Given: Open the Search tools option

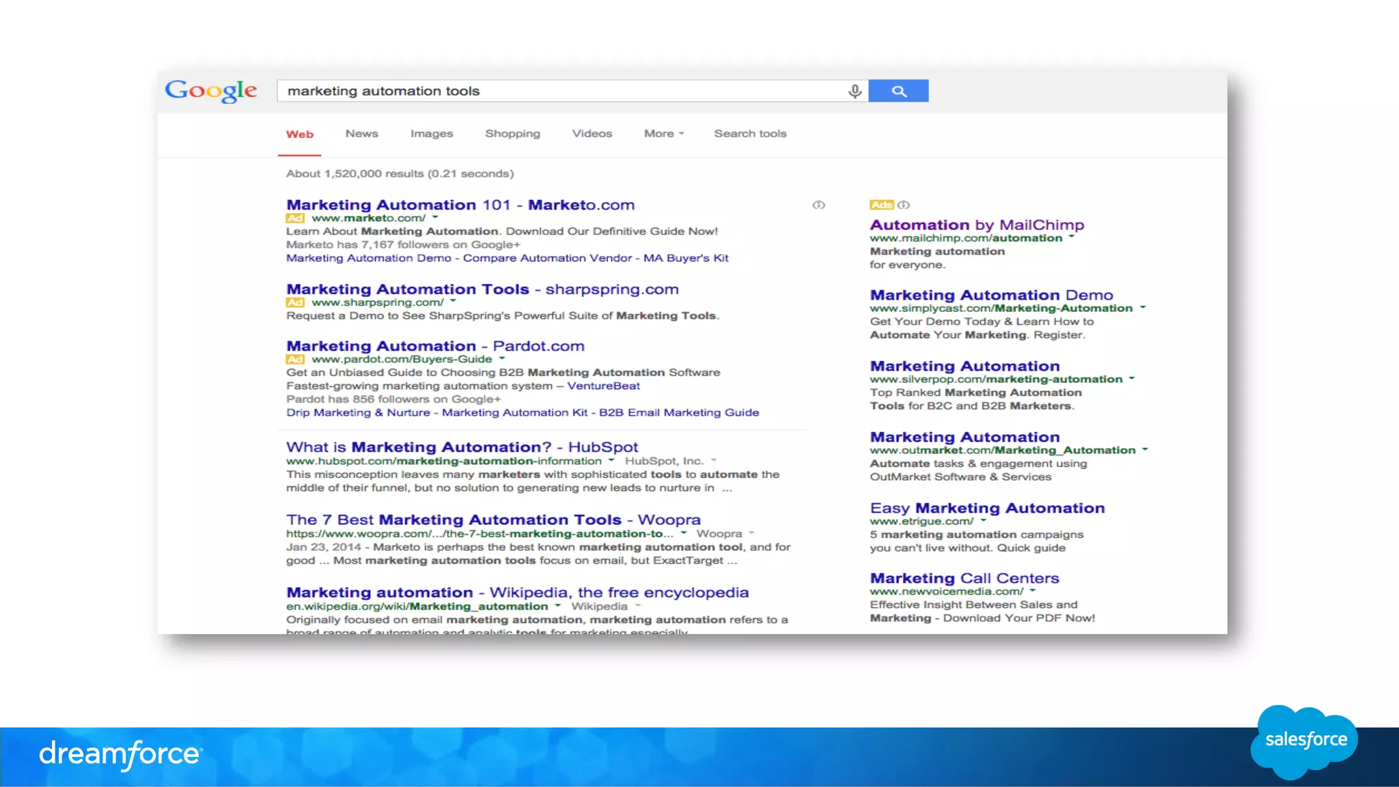Looking at the screenshot, I should (x=750, y=134).
